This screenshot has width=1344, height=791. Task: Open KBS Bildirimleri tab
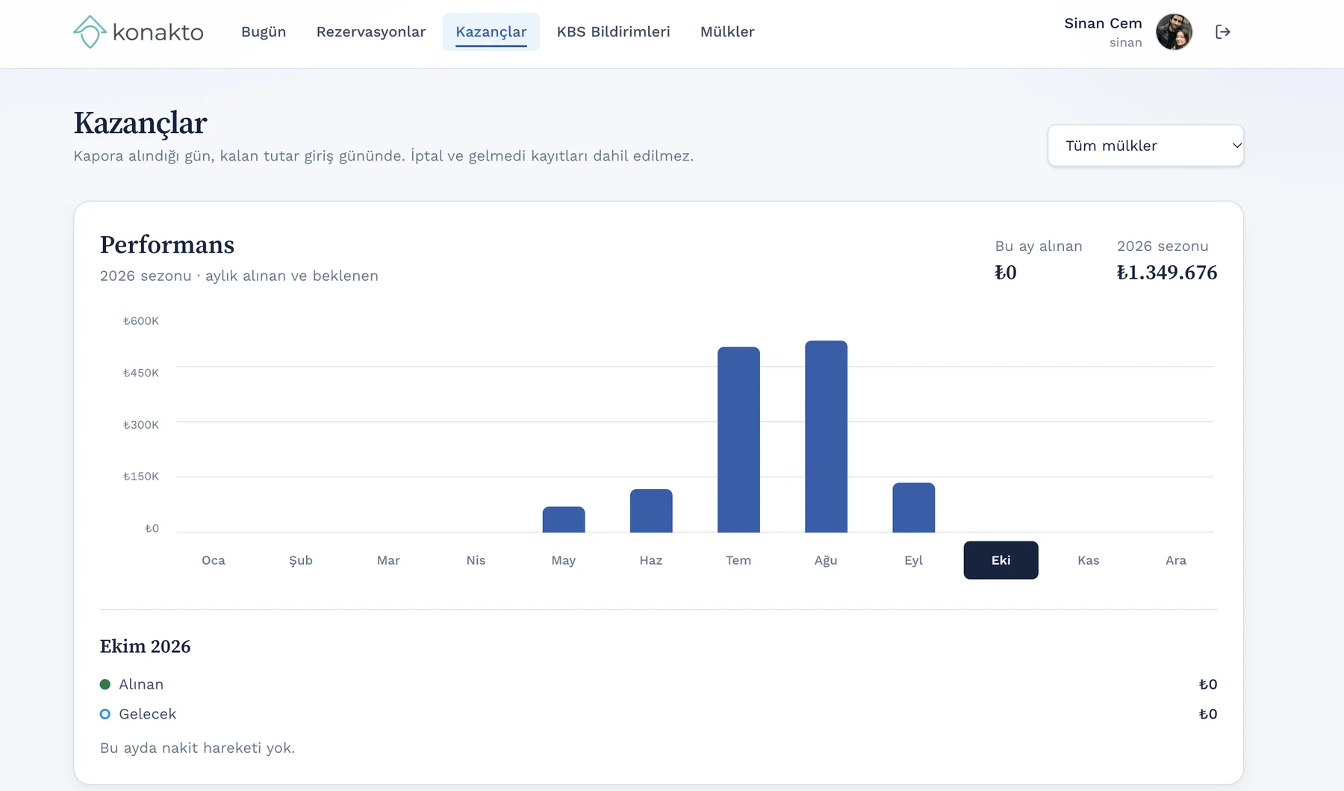pos(614,31)
